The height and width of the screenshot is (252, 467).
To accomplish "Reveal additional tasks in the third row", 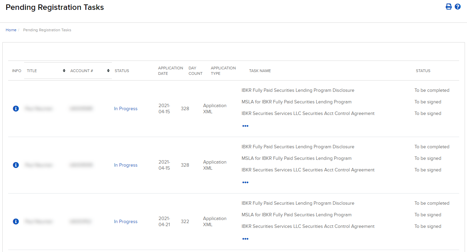I will [245, 239].
